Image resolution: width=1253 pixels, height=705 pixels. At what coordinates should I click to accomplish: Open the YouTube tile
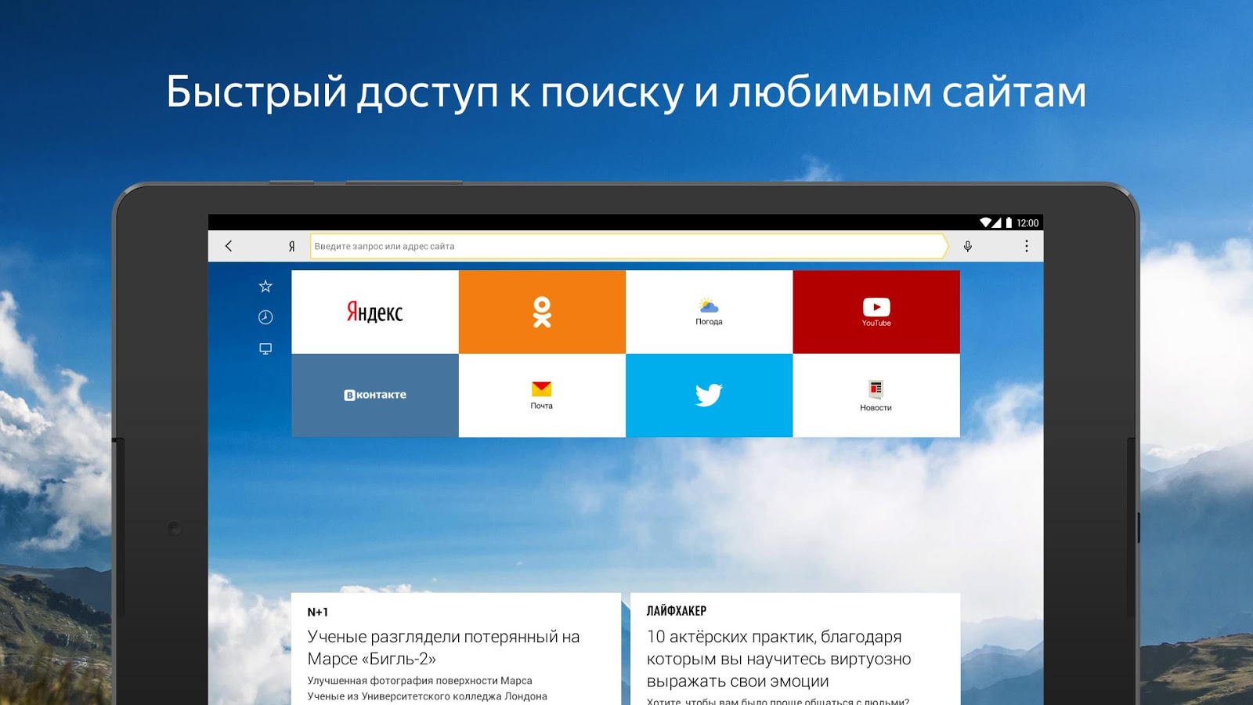[x=876, y=312]
